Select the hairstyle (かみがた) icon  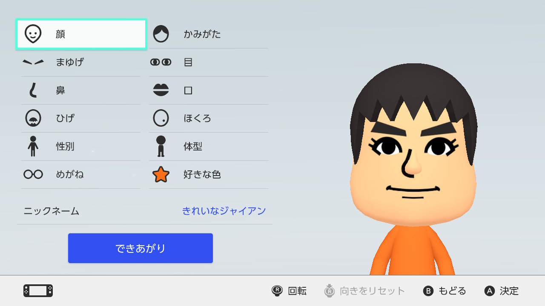tap(161, 34)
